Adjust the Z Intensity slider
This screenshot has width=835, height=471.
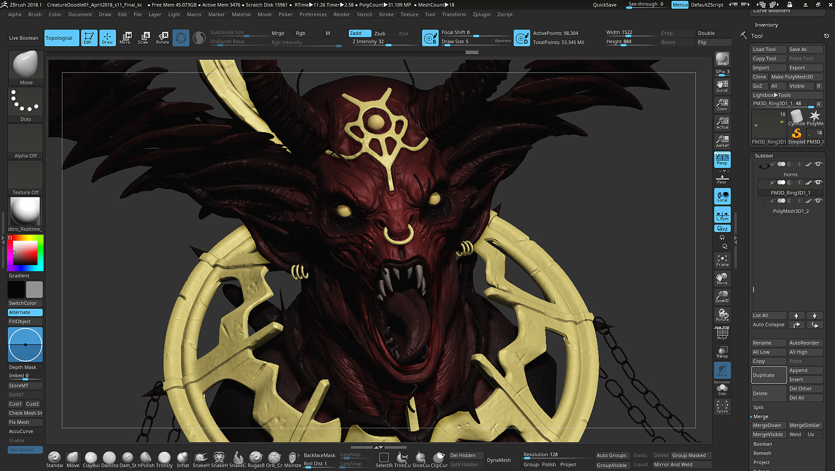(x=384, y=42)
